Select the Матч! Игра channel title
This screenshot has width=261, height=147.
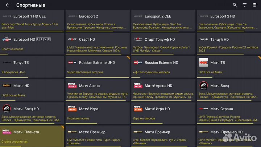click(88, 109)
